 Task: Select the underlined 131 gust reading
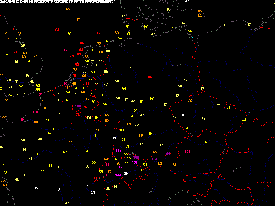point(135,162)
